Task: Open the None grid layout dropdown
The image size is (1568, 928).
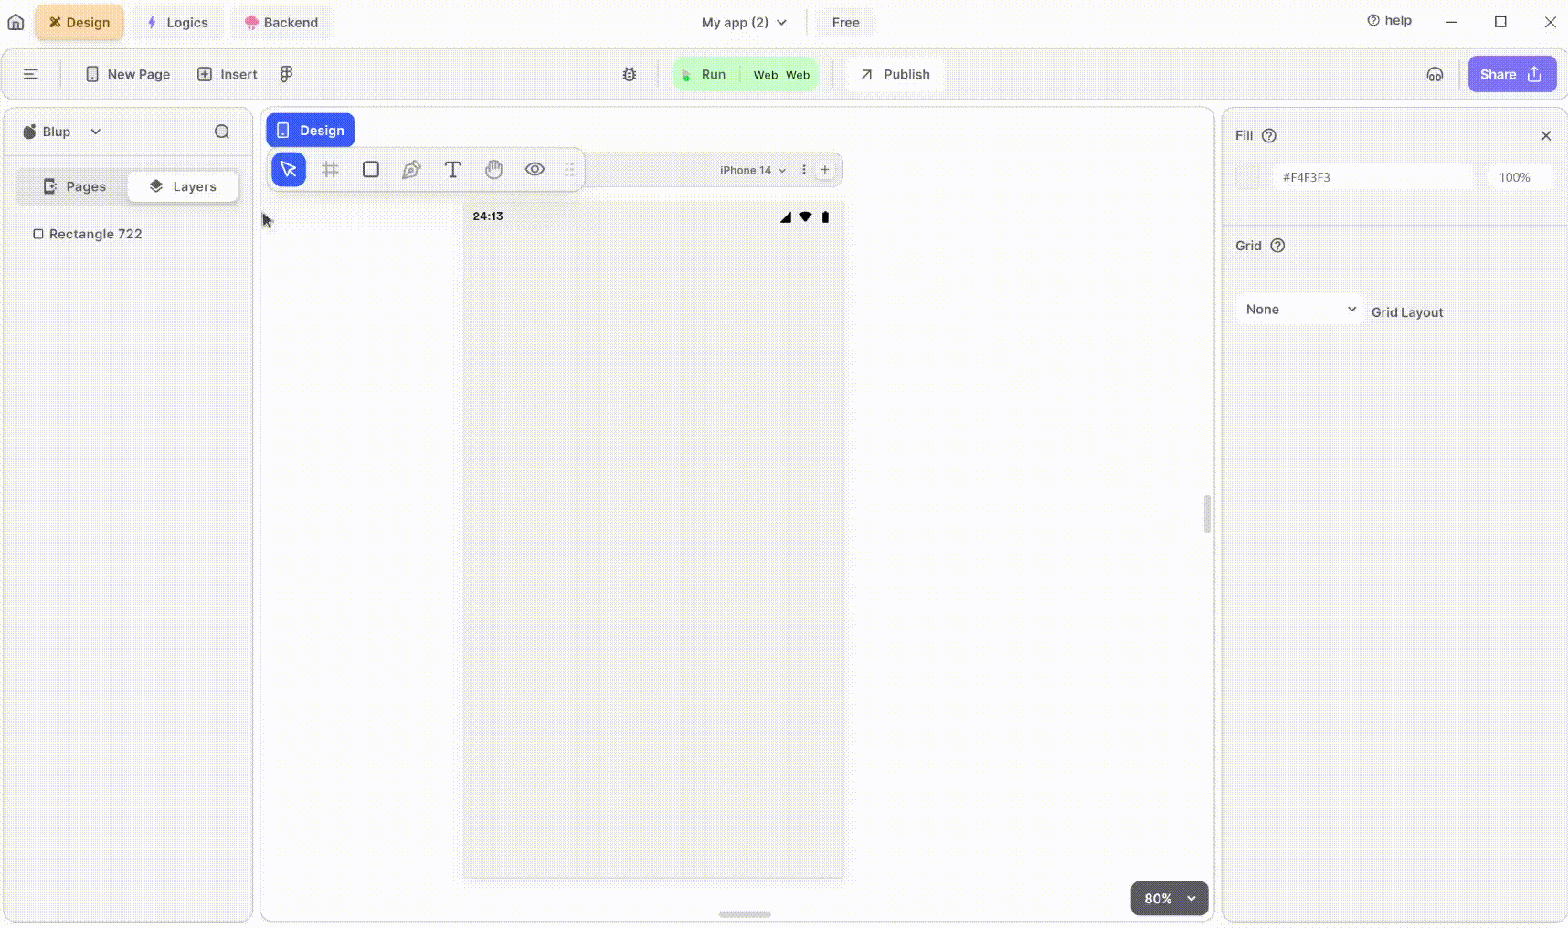Action: click(1299, 310)
